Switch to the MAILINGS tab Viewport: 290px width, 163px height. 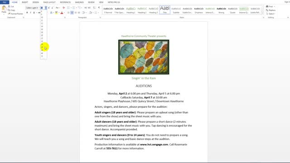(79, 2)
